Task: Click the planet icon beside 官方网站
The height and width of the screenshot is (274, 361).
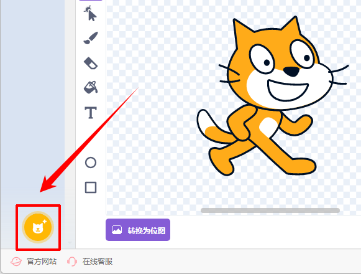Action: pos(16,262)
